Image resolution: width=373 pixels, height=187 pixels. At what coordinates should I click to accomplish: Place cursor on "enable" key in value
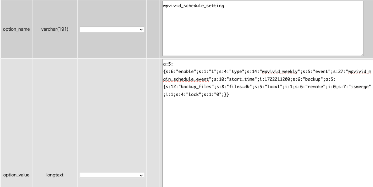(x=185, y=71)
